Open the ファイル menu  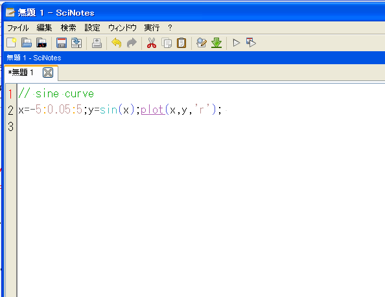[18, 28]
